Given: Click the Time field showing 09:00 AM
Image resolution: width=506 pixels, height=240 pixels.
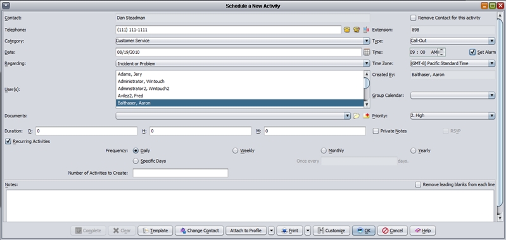Looking at the screenshot, I should coord(424,52).
